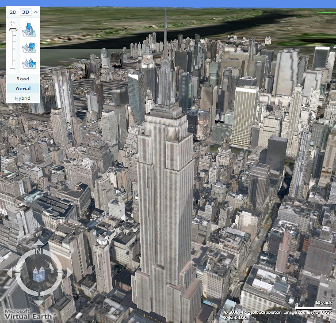The width and height of the screenshot is (336, 323).
Task: Click the zoom slider handle
Action: pos(12,30)
